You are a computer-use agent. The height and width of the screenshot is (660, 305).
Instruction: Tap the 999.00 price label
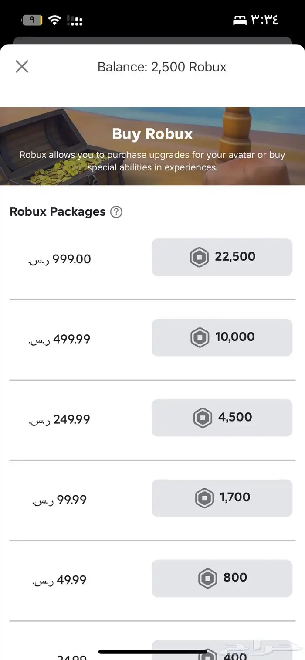click(x=60, y=260)
